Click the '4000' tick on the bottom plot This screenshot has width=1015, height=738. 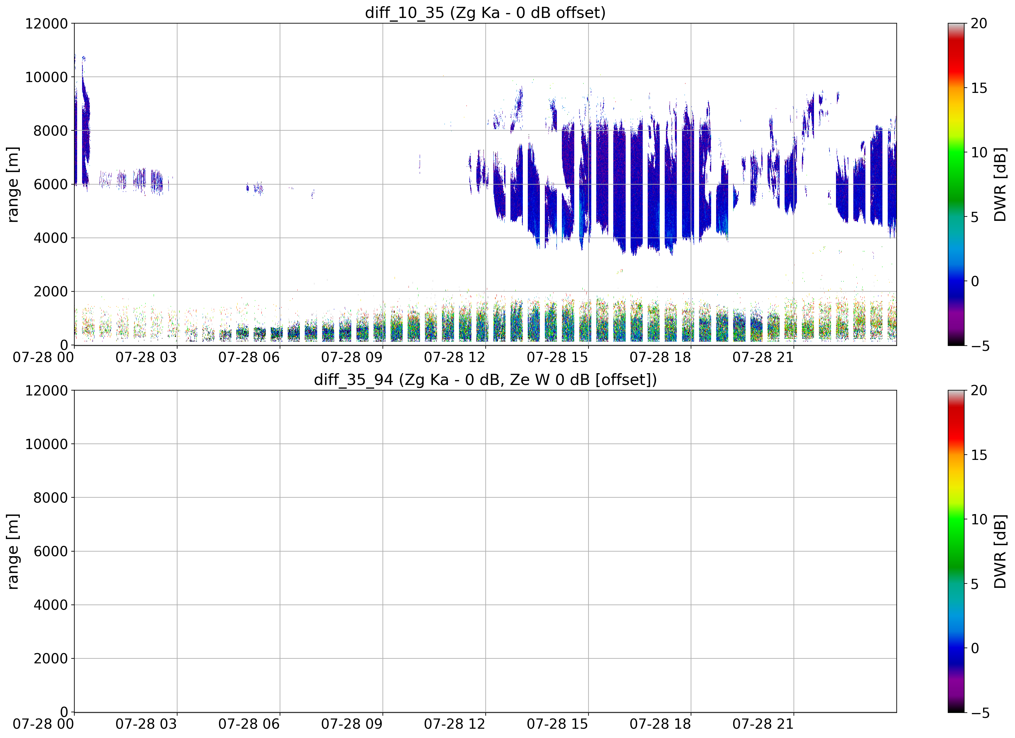tap(50, 605)
